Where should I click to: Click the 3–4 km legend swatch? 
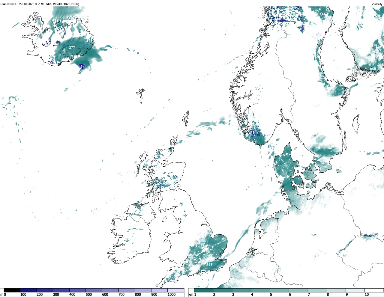point(241,290)
